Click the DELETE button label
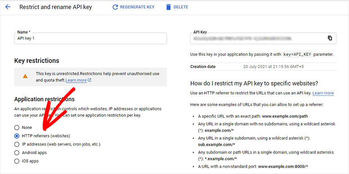 click(181, 7)
